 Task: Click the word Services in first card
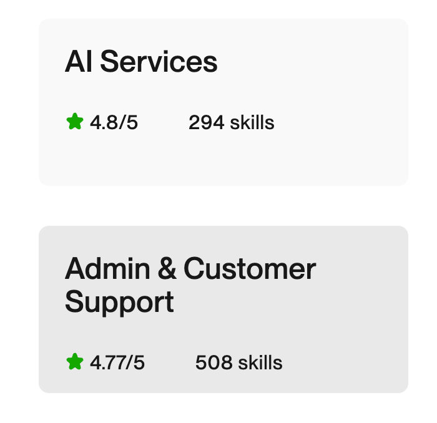click(159, 62)
